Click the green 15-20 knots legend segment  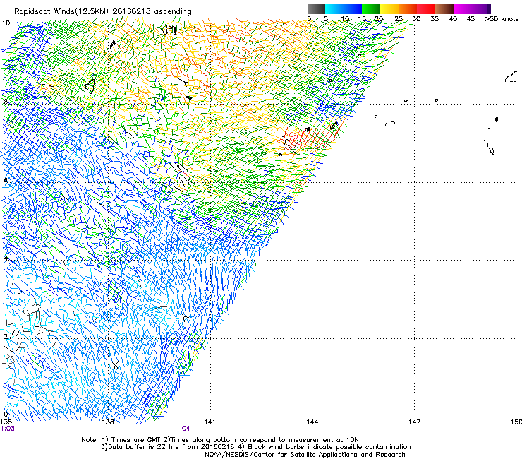point(371,8)
